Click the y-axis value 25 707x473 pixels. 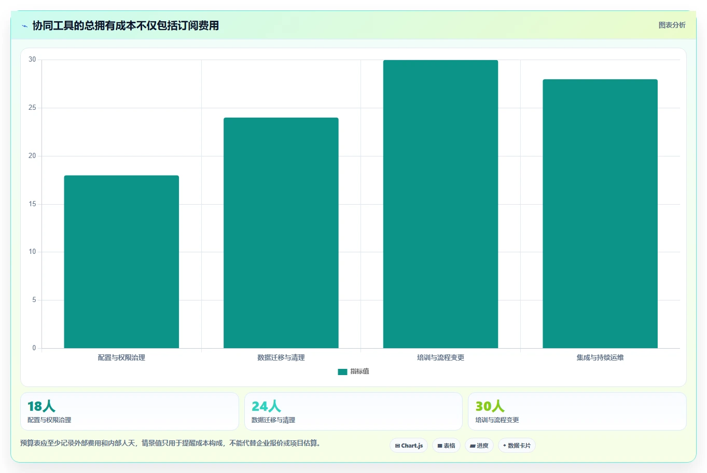coord(33,108)
